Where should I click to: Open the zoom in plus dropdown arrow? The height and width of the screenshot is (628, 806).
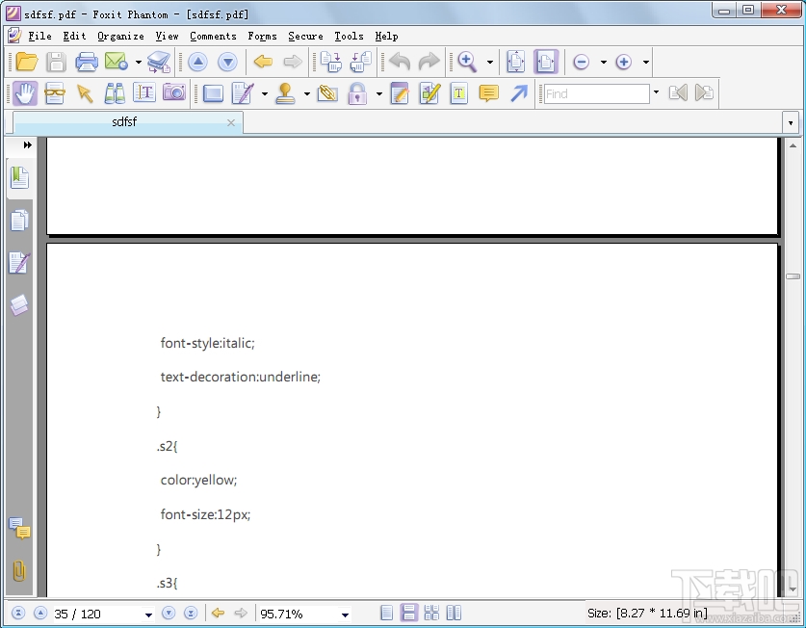tap(645, 63)
